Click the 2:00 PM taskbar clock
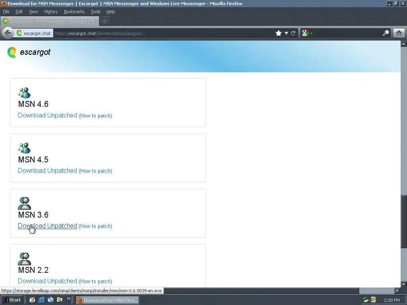The height and width of the screenshot is (305, 407). coord(391,300)
